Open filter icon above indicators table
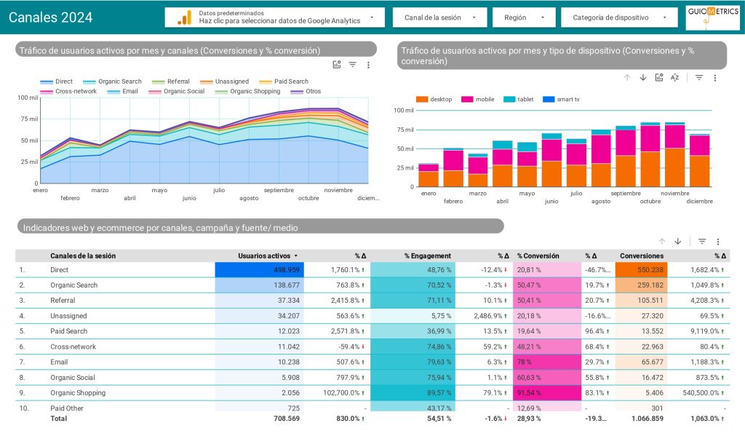Screen dimensions: 745x447 coord(702,242)
